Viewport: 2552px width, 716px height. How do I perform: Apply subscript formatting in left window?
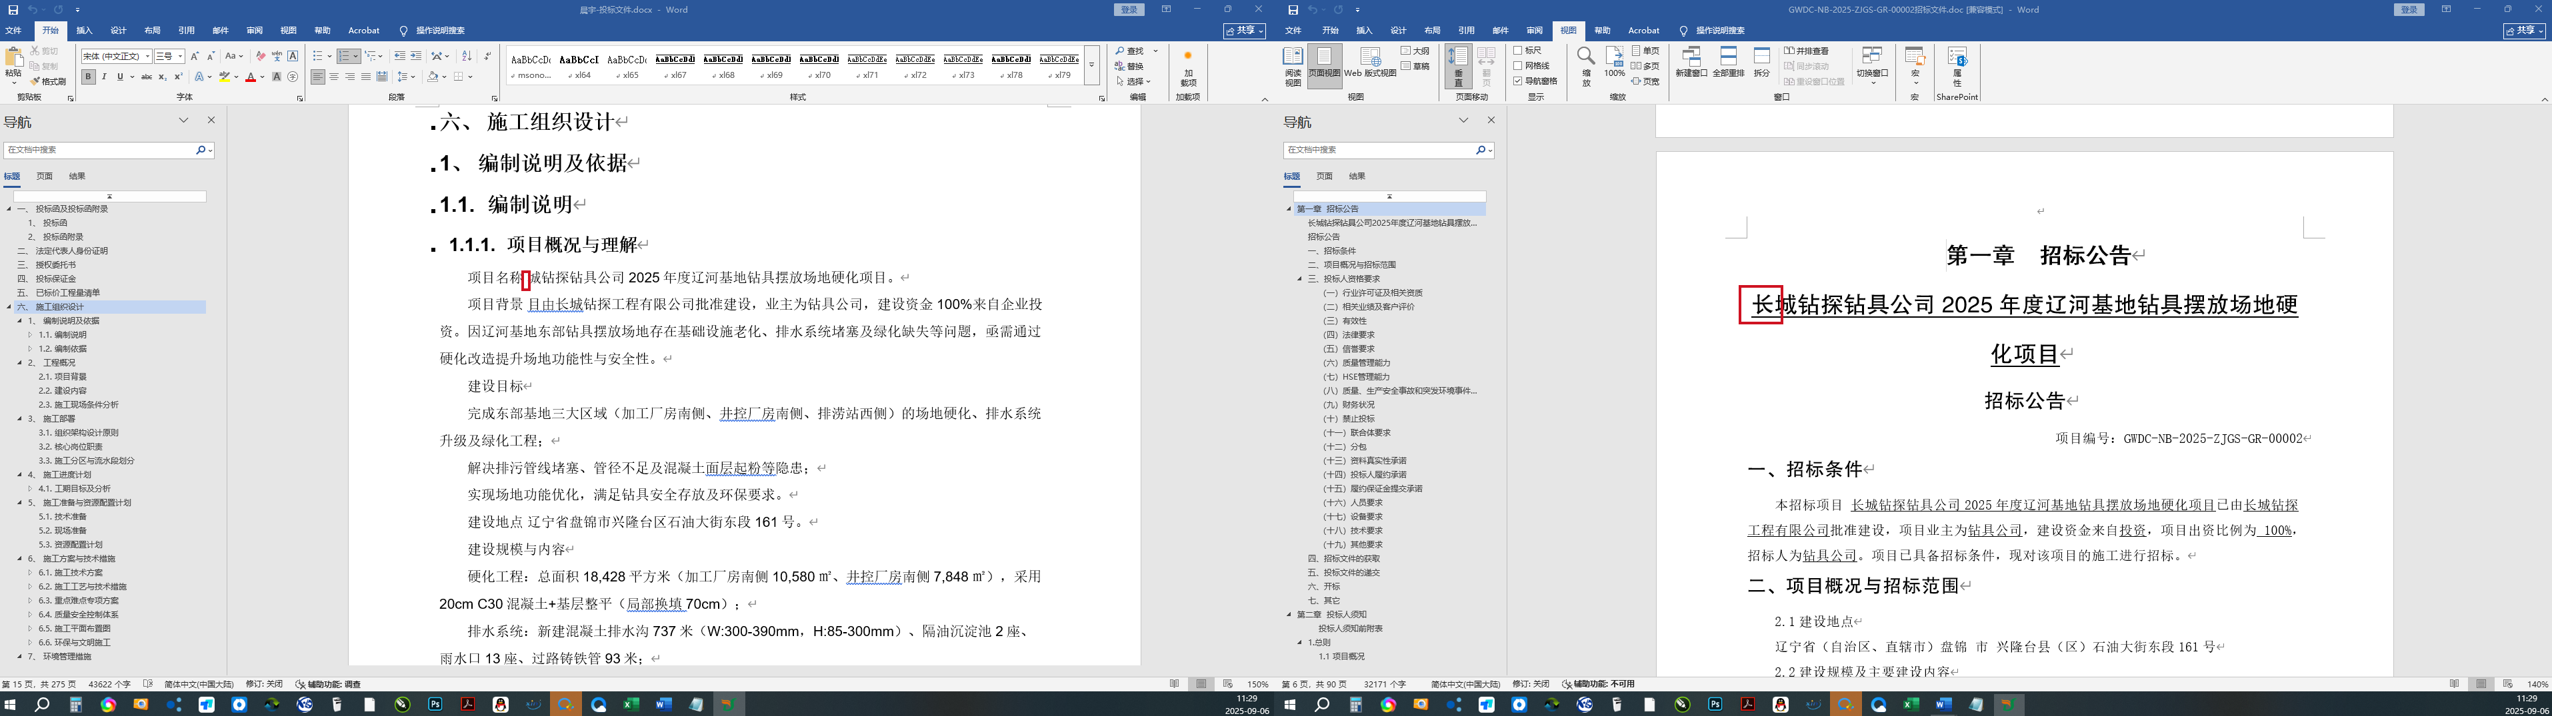click(163, 76)
